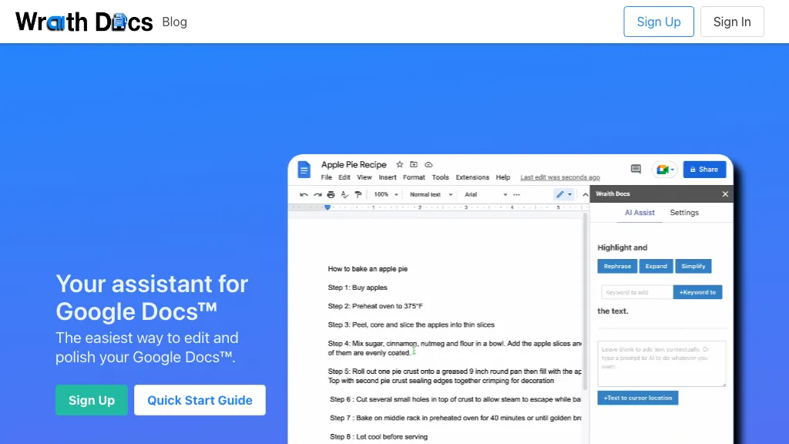Click the Quick Start Guide button
The height and width of the screenshot is (444, 789).
(200, 400)
